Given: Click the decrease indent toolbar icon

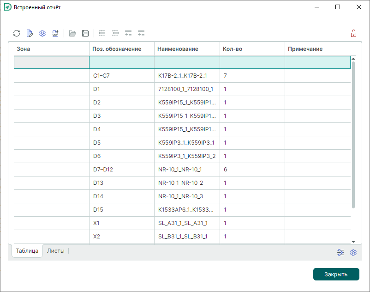Looking at the screenshot, I should click(x=128, y=33).
